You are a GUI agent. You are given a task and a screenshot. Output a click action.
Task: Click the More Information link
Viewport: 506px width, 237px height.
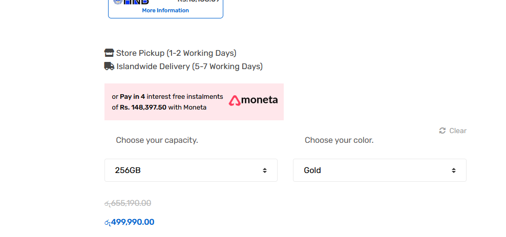(x=165, y=10)
